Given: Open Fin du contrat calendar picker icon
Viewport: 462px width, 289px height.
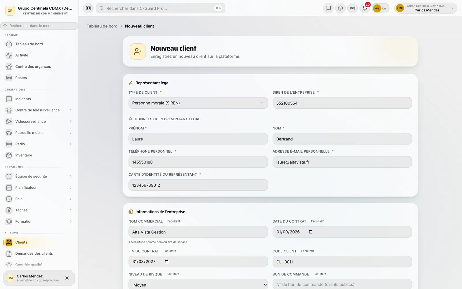Looking at the screenshot, I should click(x=167, y=262).
